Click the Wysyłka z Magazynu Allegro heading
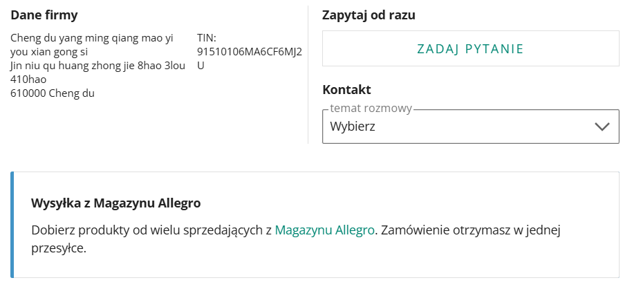 115,203
